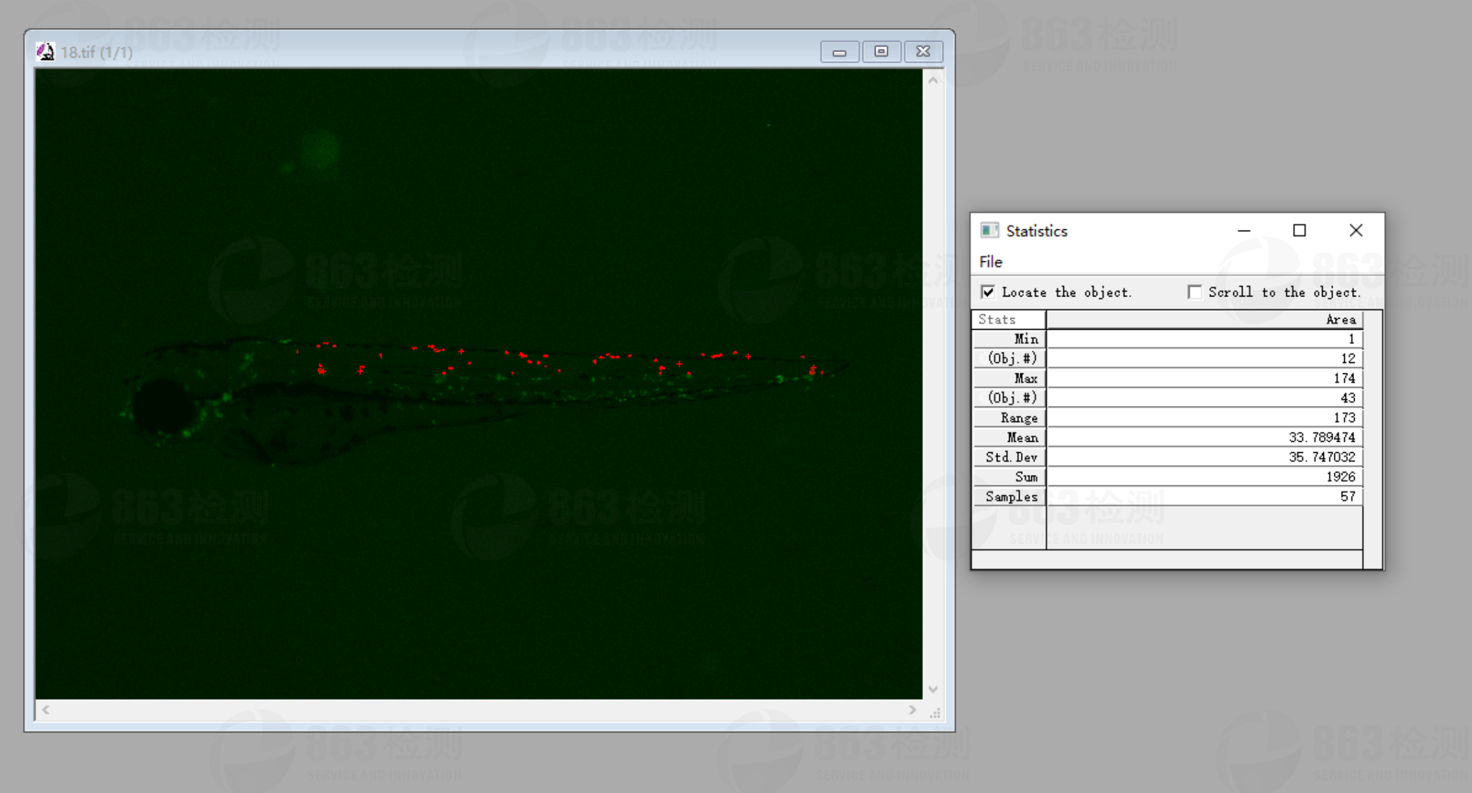Click the Samples row label
Screen dimensions: 1472x793
click(1009, 497)
